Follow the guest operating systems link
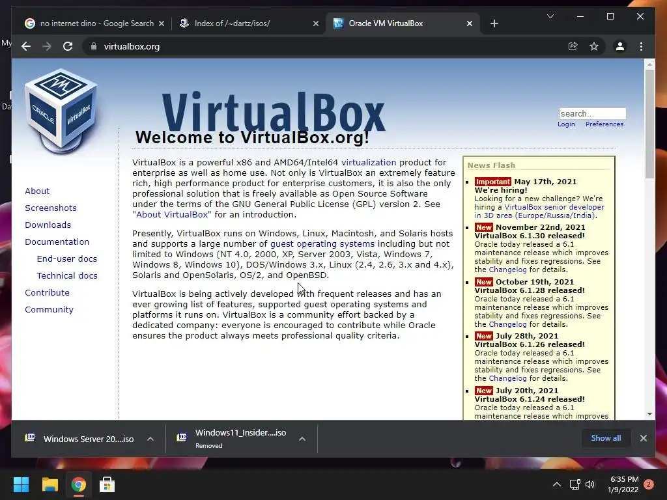 [322, 244]
